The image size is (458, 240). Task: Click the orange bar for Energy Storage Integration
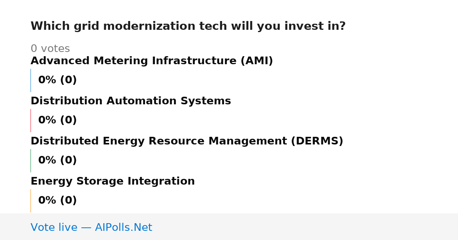click(31, 201)
